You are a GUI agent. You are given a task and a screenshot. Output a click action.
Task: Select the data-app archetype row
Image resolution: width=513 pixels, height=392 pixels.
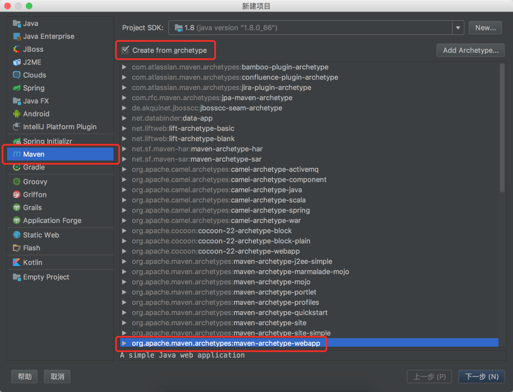click(309, 118)
